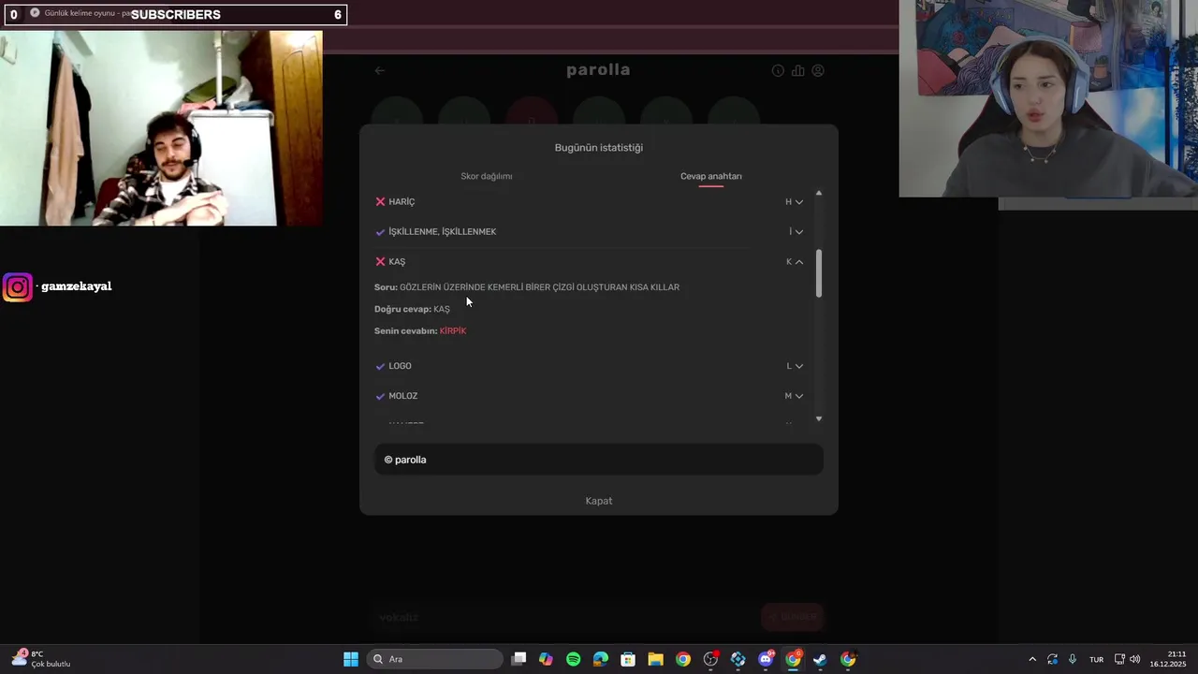Open Microsoft Store from the taskbar

628,659
